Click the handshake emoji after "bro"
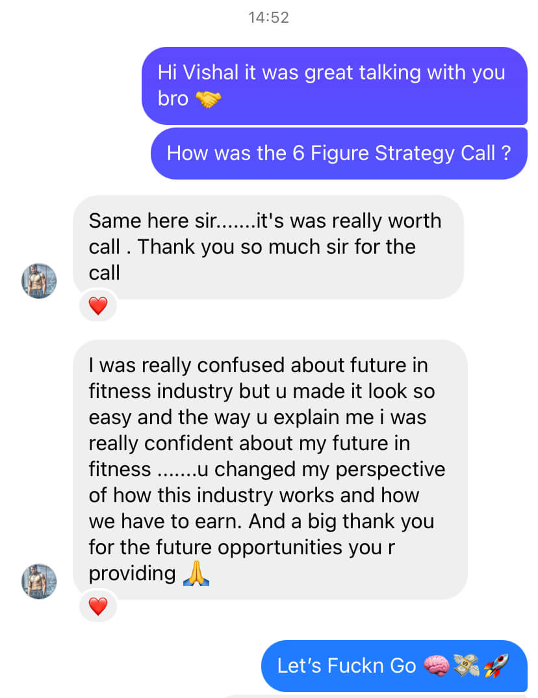Screen dimensions: 538x698 coord(208,99)
